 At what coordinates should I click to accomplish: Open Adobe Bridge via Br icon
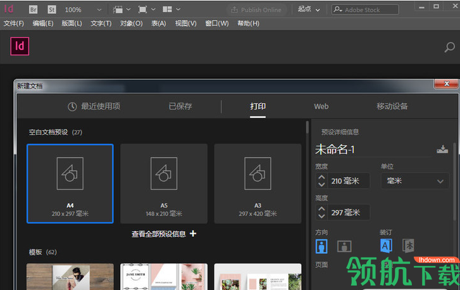pos(34,9)
